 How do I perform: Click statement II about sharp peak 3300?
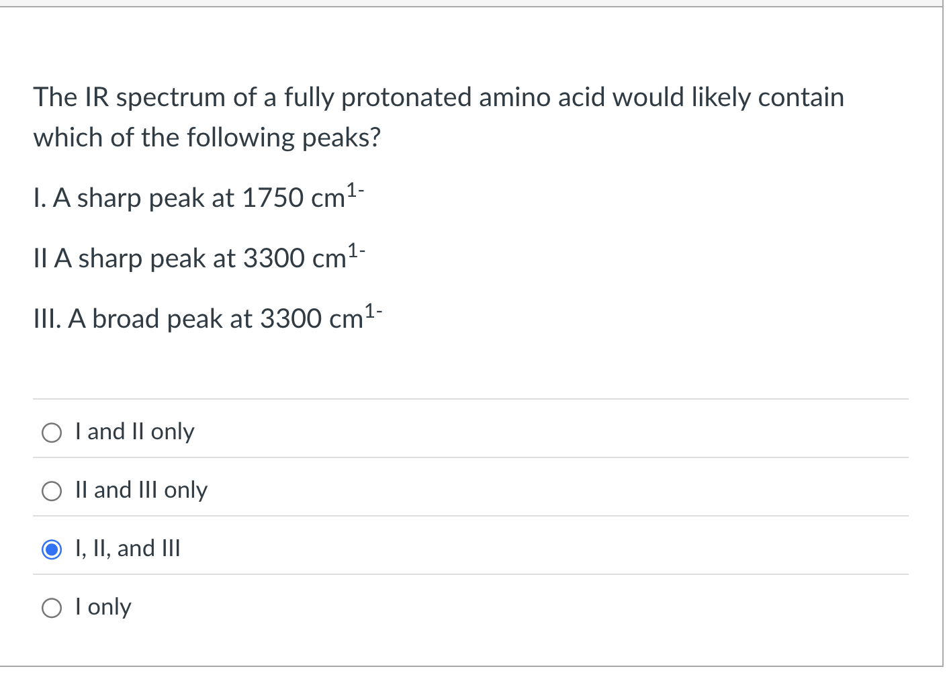(x=199, y=258)
